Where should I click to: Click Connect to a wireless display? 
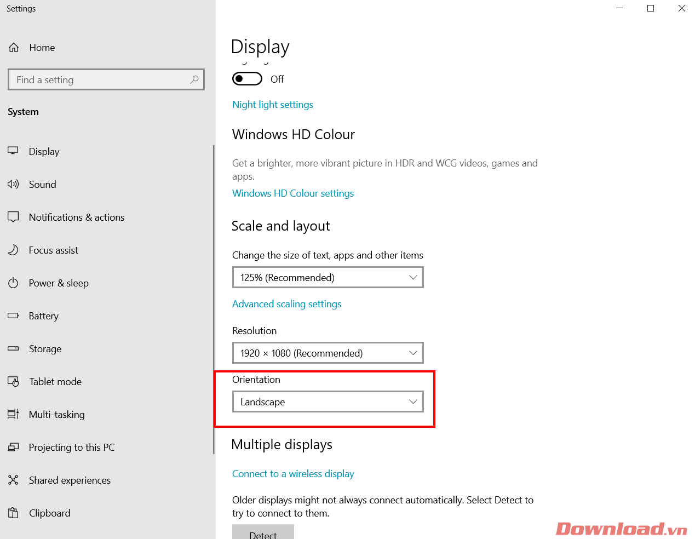(x=293, y=474)
